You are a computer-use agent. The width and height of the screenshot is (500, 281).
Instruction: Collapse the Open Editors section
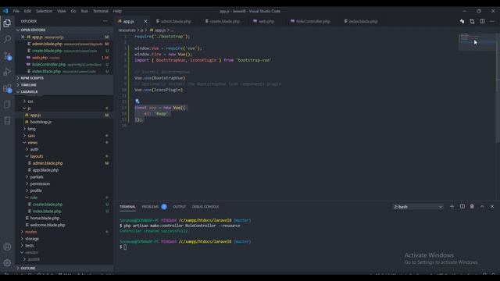click(64, 30)
